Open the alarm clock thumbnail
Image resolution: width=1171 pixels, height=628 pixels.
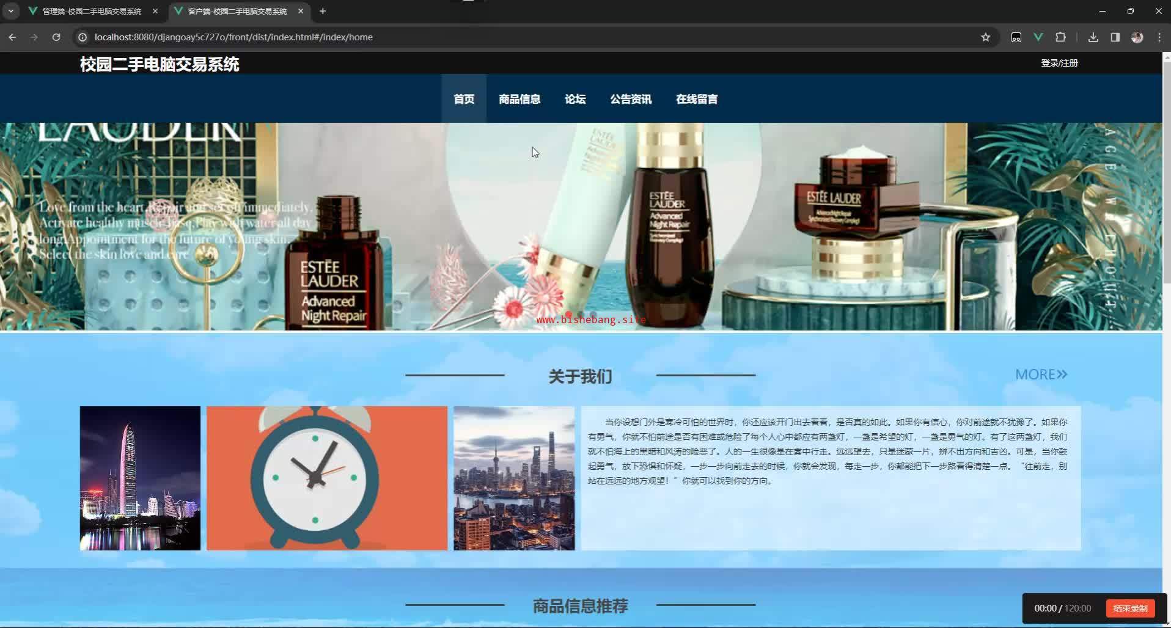pyautogui.click(x=327, y=478)
